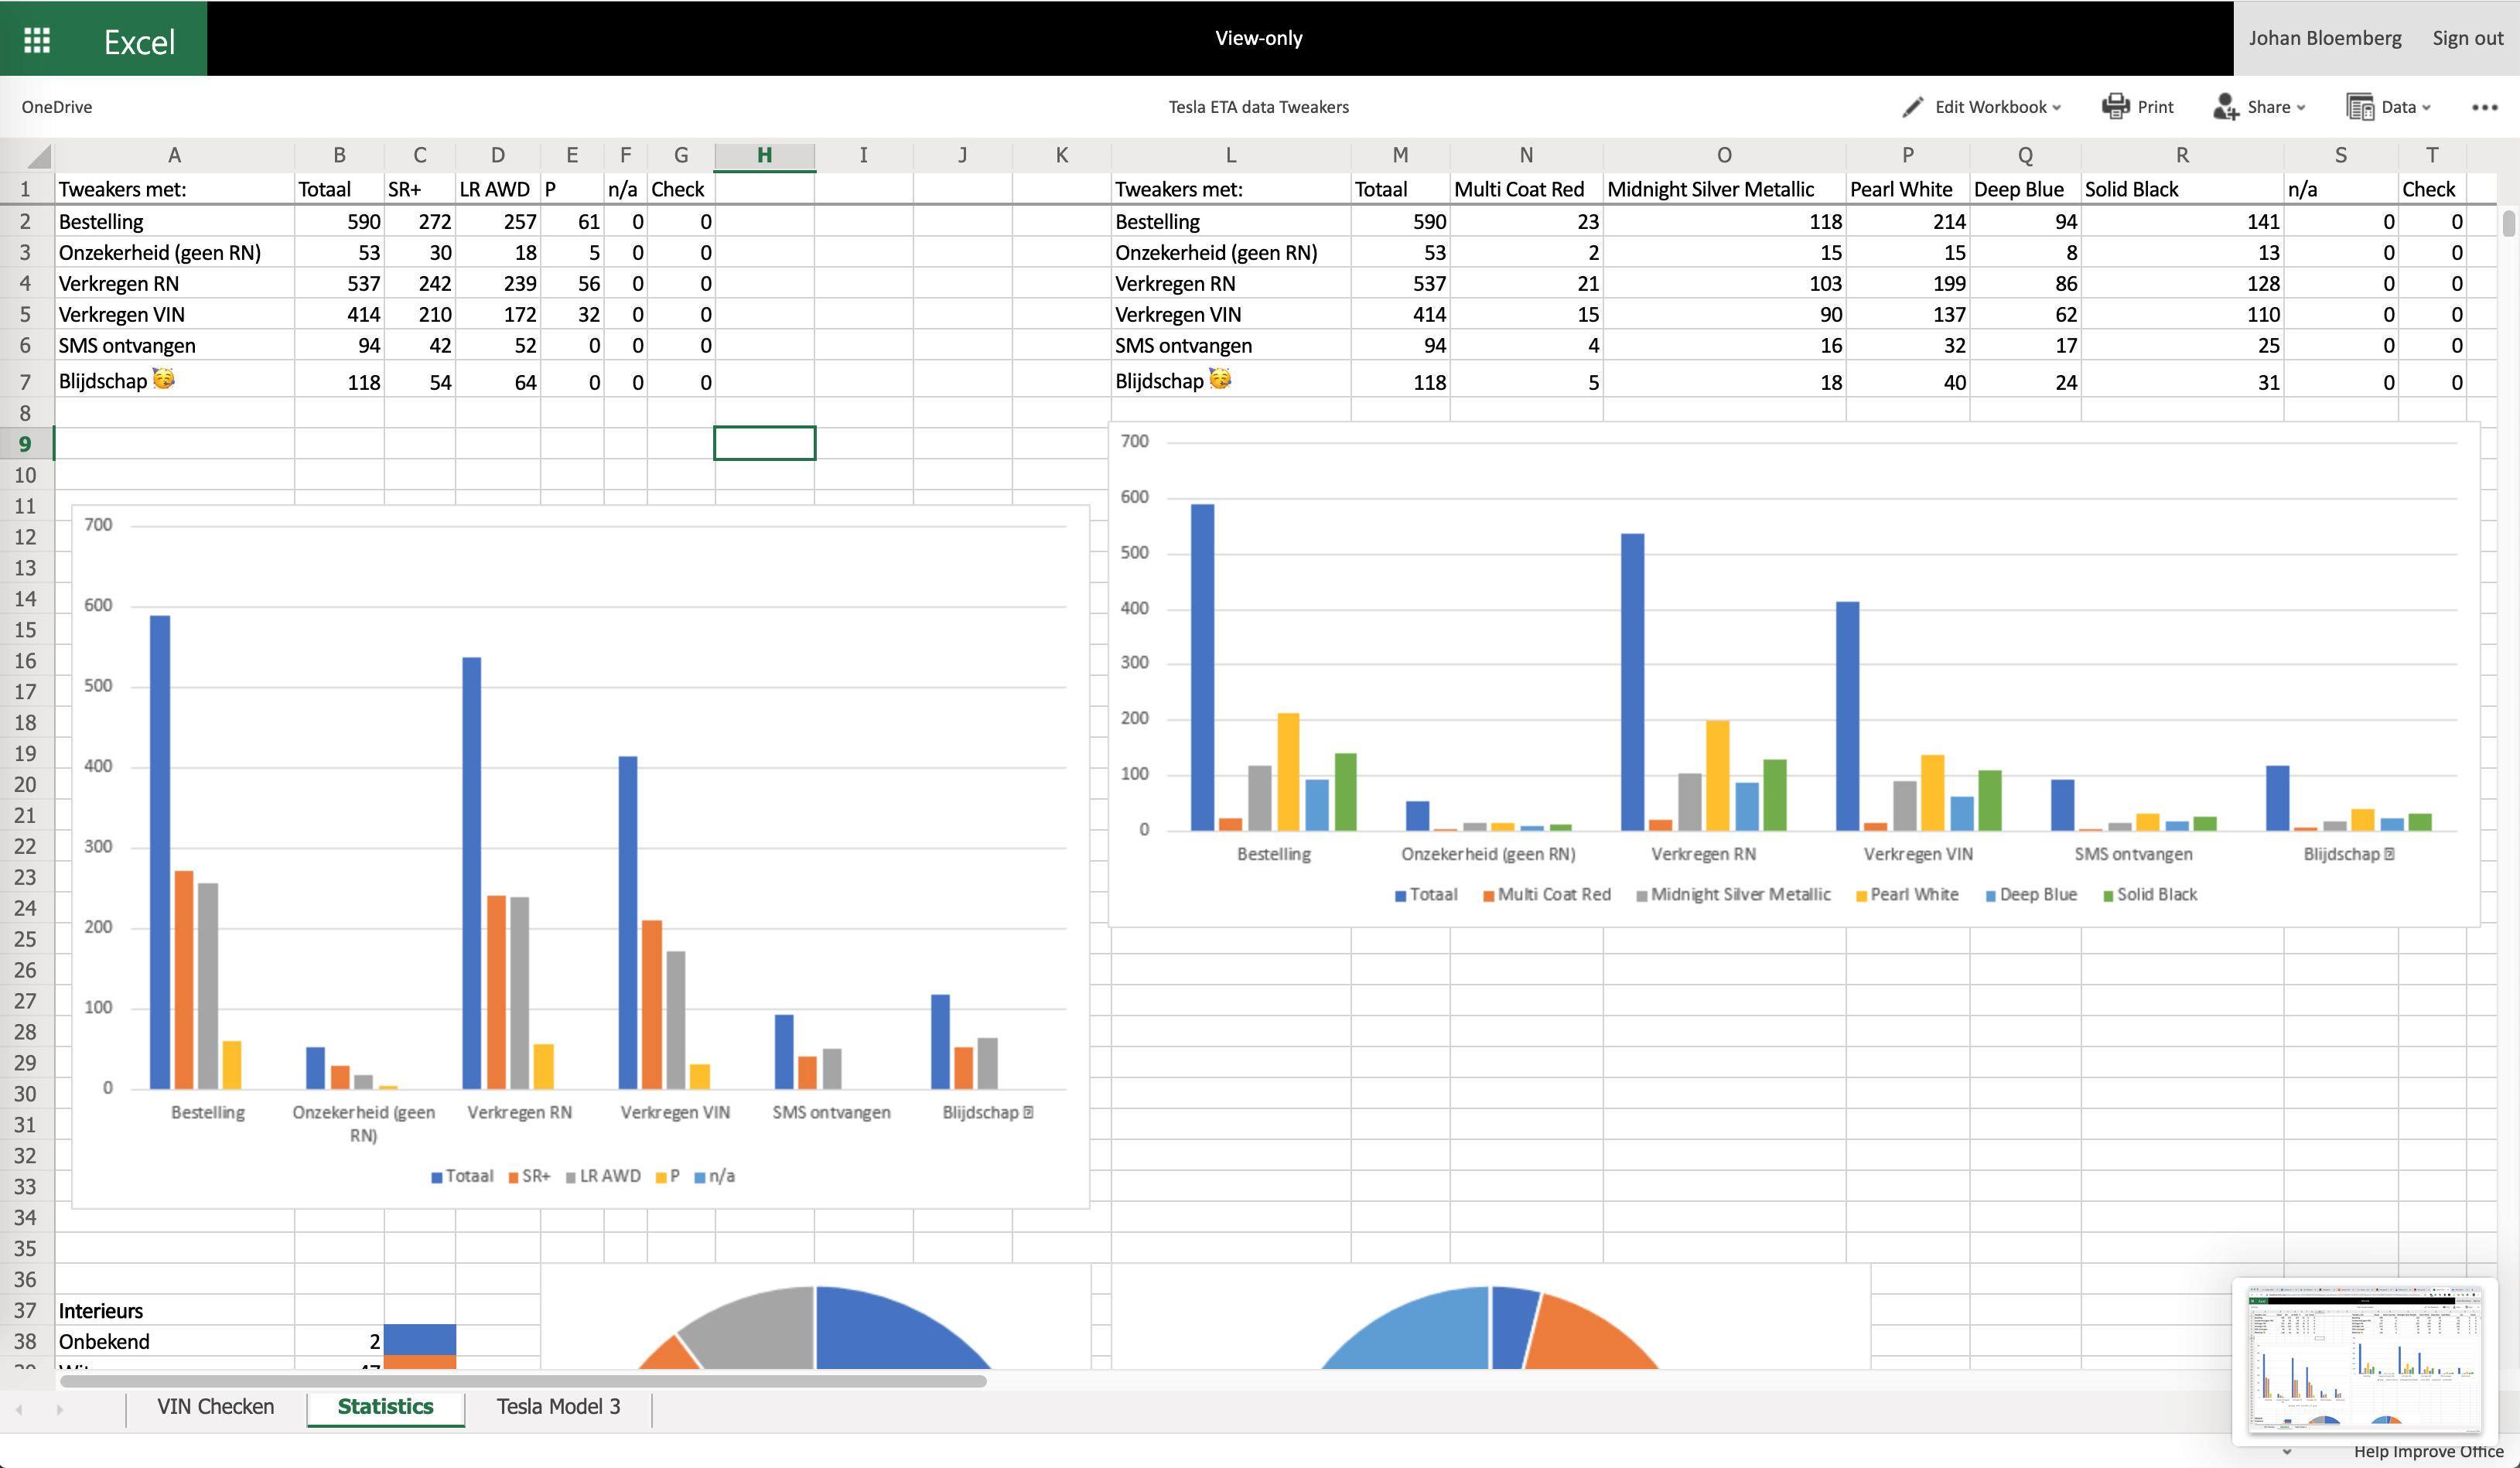This screenshot has height=1468, width=2520.
Task: Click the Share person icon
Action: (2225, 107)
